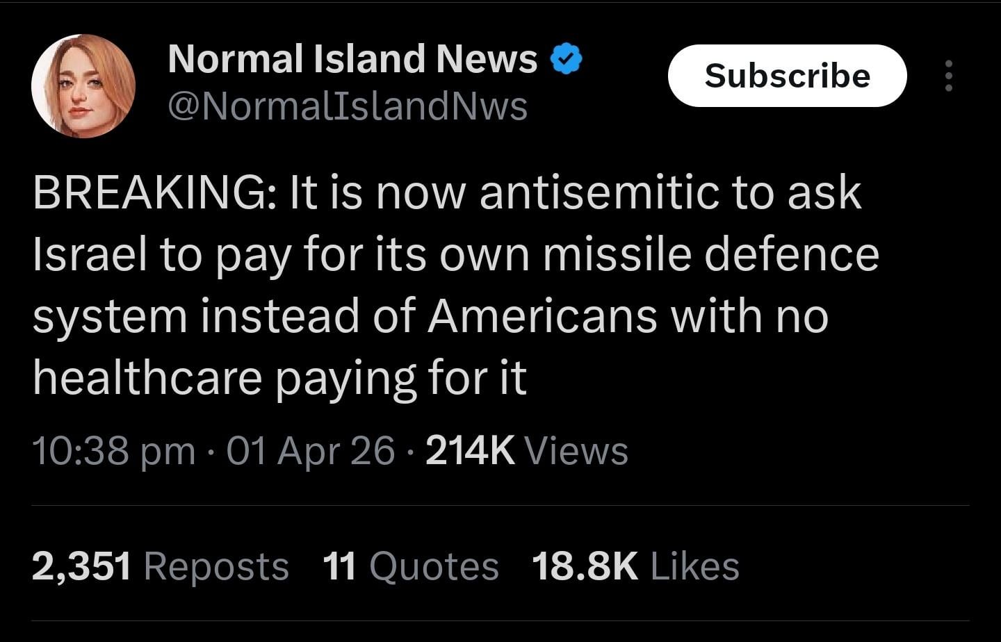This screenshot has width=1001, height=642.
Task: Click the number 11 before Quotes
Action: (x=340, y=566)
